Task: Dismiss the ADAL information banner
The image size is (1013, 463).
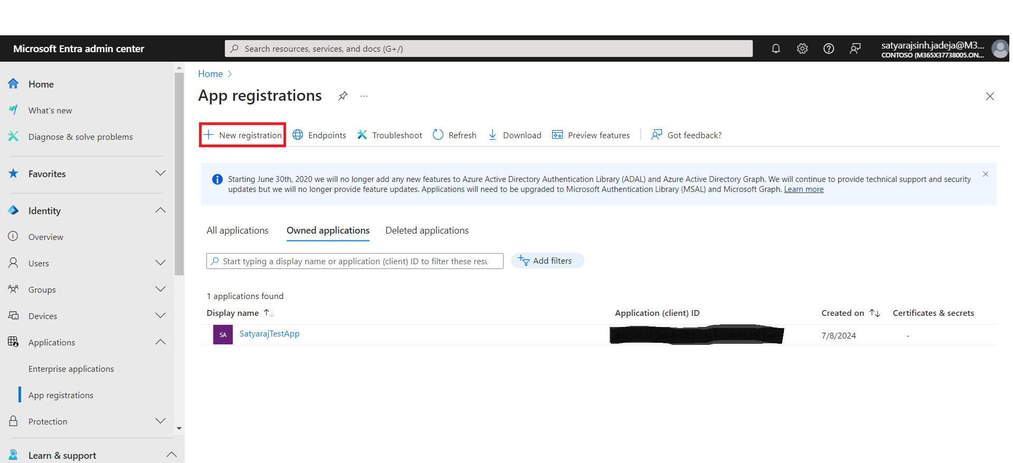Action: click(x=986, y=174)
